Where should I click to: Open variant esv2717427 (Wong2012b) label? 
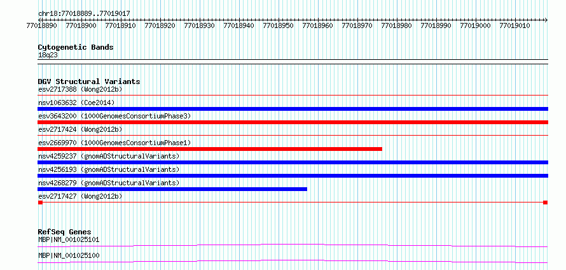point(80,196)
